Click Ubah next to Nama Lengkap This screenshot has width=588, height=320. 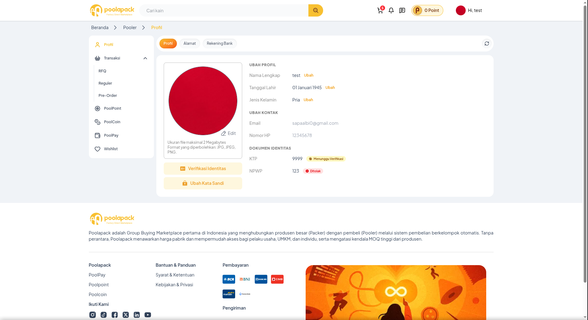308,75
